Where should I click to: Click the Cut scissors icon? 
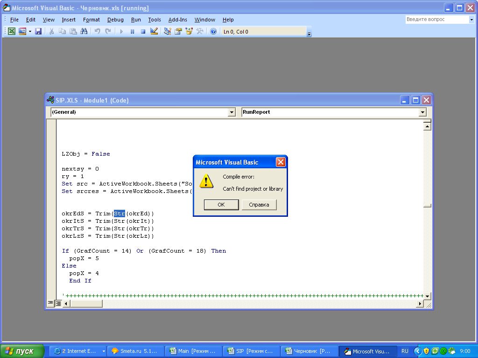(x=51, y=31)
